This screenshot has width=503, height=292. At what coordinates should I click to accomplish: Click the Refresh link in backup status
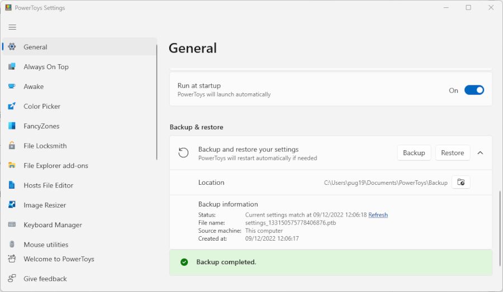coord(378,215)
